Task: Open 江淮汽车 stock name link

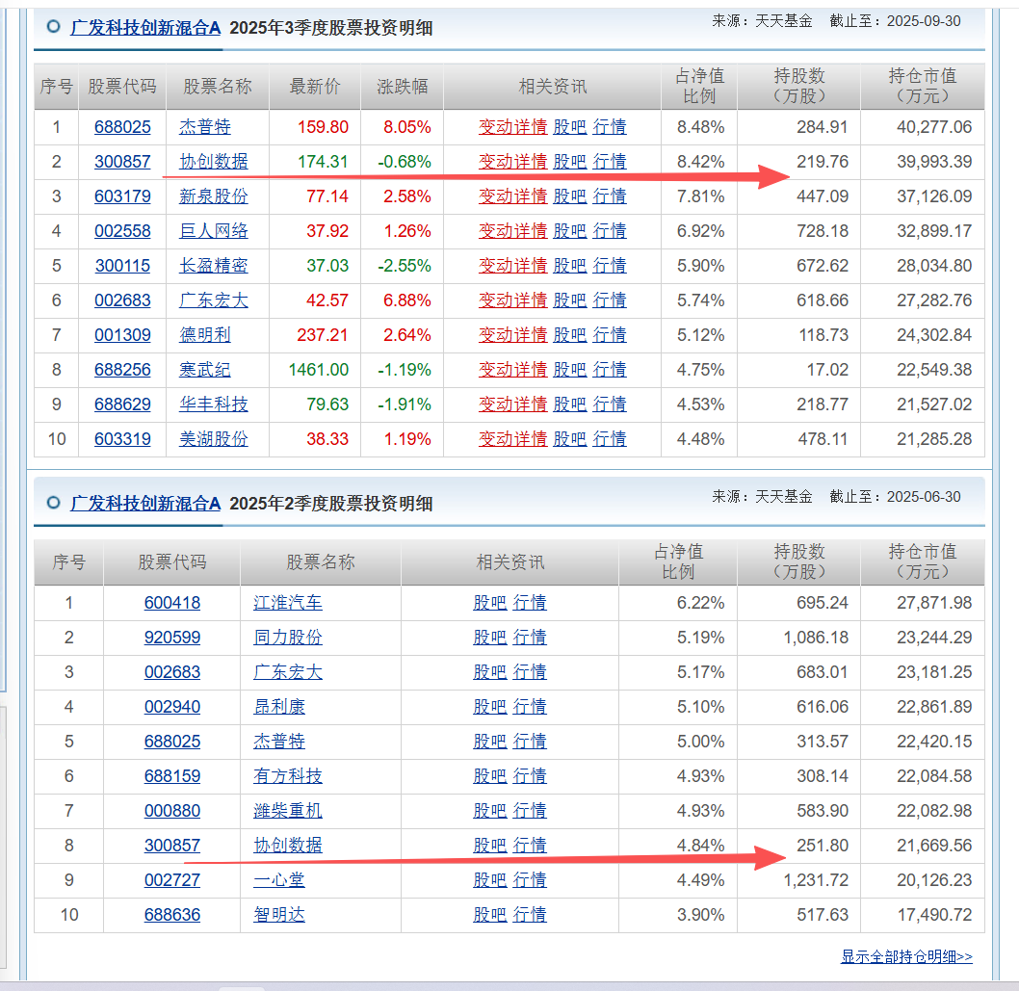Action: point(288,603)
